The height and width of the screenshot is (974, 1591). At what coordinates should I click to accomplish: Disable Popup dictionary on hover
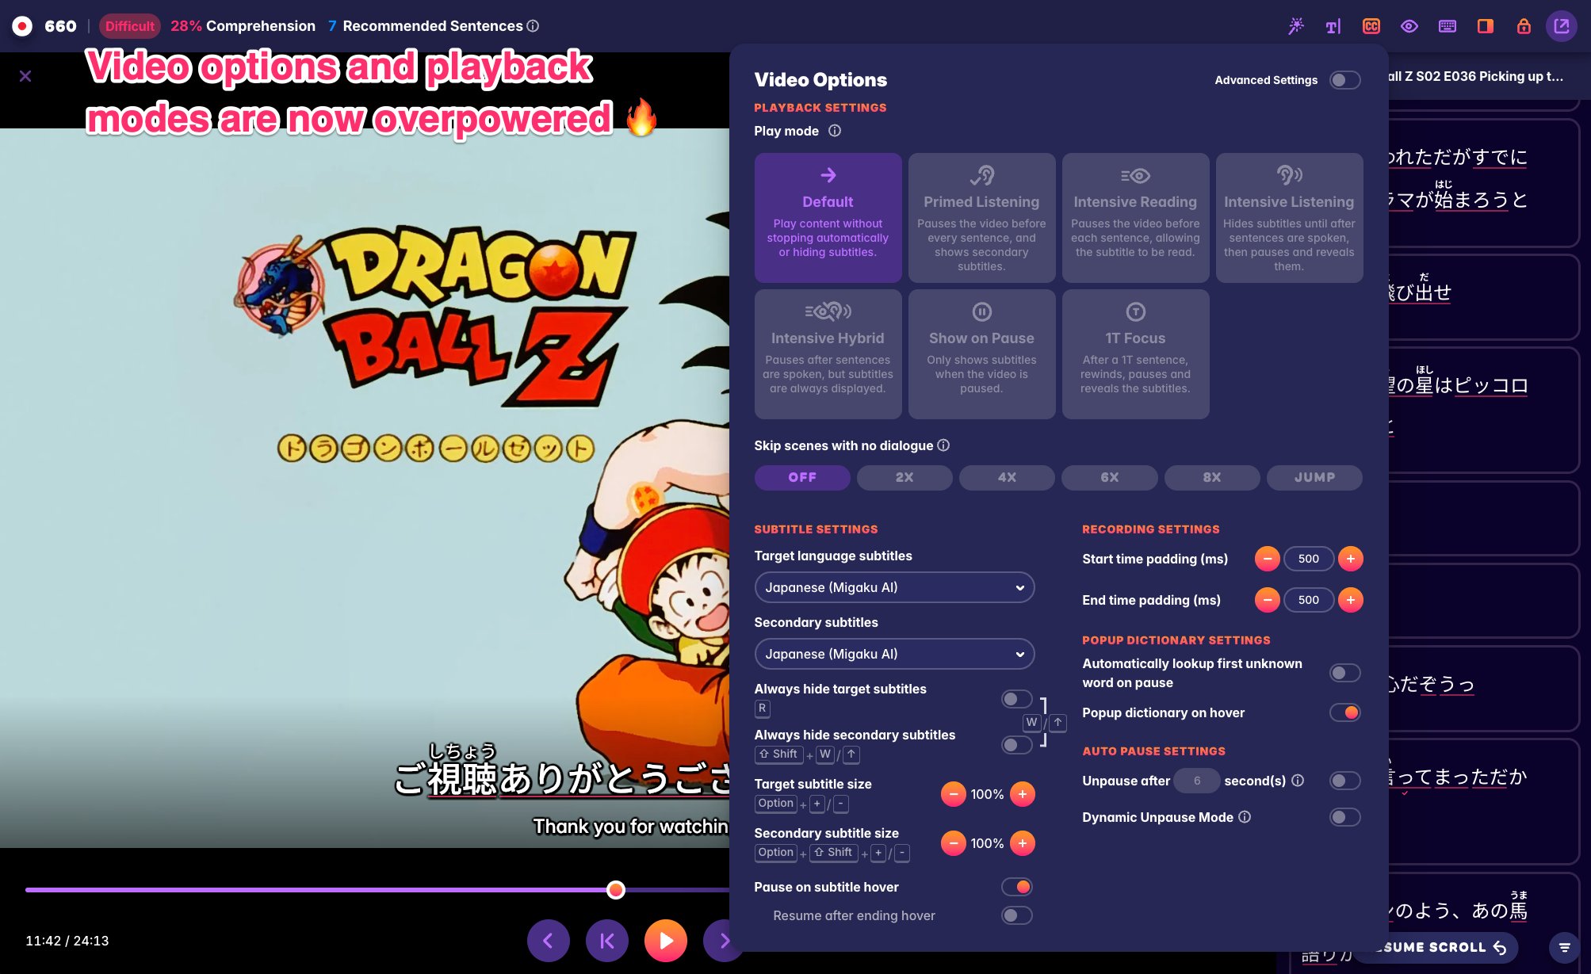[x=1345, y=712]
